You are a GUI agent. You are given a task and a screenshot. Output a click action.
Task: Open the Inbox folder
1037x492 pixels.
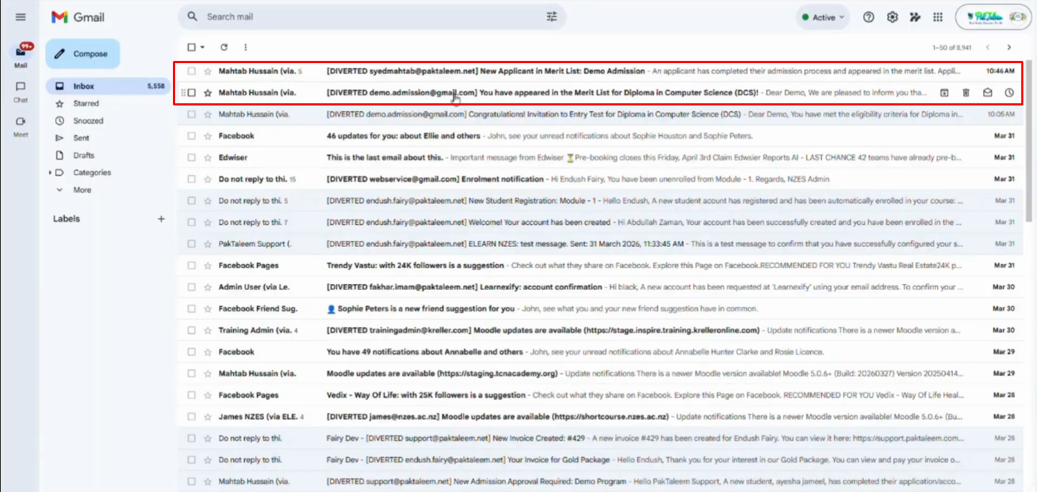pos(108,86)
